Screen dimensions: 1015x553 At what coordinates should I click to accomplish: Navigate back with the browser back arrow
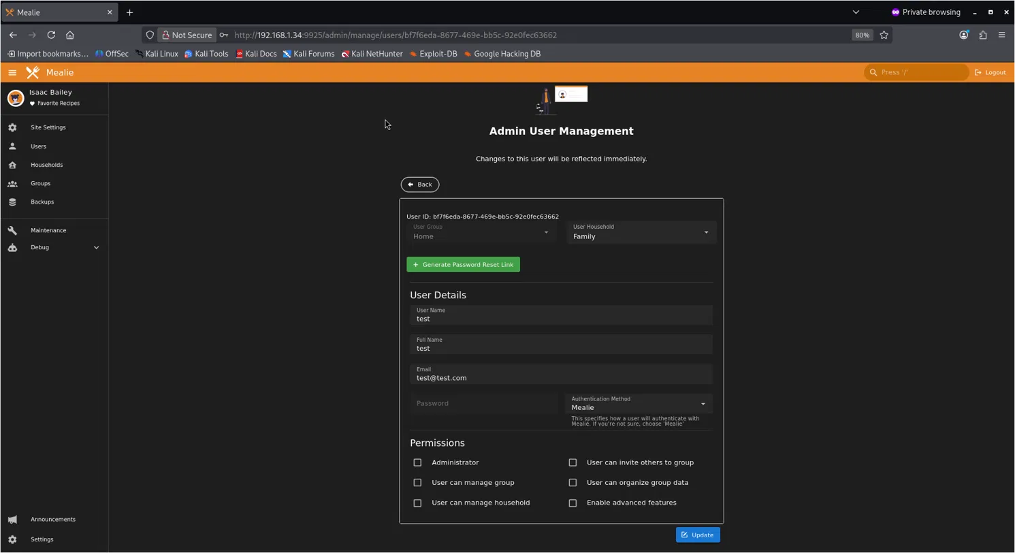point(13,35)
